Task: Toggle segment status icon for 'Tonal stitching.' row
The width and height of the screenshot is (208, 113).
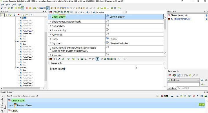Action: pyautogui.click(x=107, y=30)
